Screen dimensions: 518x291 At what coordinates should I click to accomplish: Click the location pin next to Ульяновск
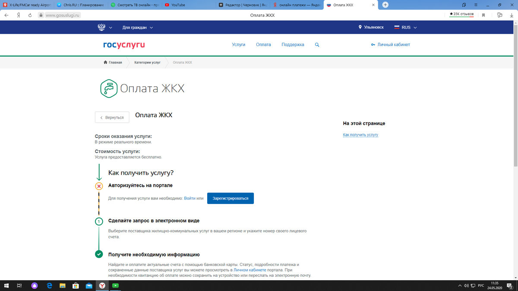(360, 27)
